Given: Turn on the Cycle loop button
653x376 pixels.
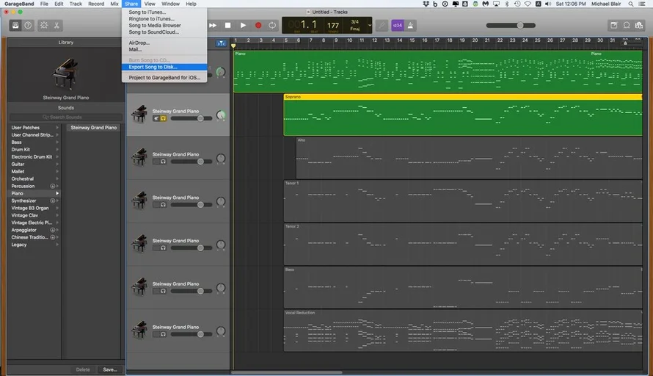Looking at the screenshot, I should coord(272,26).
